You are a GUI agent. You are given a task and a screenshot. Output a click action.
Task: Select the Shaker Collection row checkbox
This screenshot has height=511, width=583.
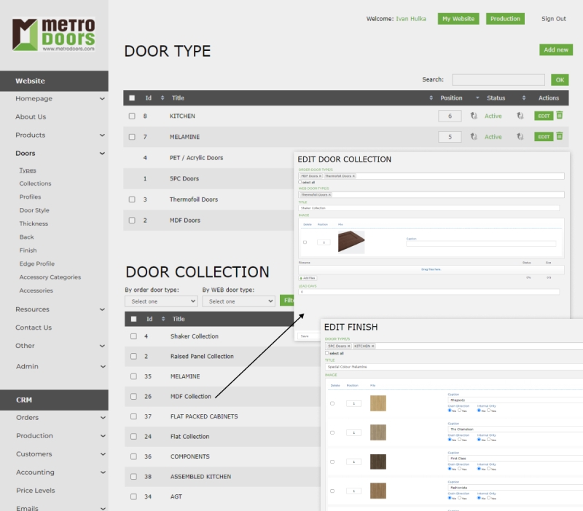click(x=133, y=336)
